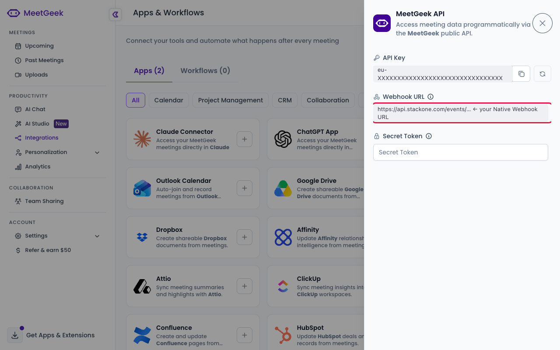Add the Confluence integration
Viewport: 560px width, 350px height.
point(245,336)
